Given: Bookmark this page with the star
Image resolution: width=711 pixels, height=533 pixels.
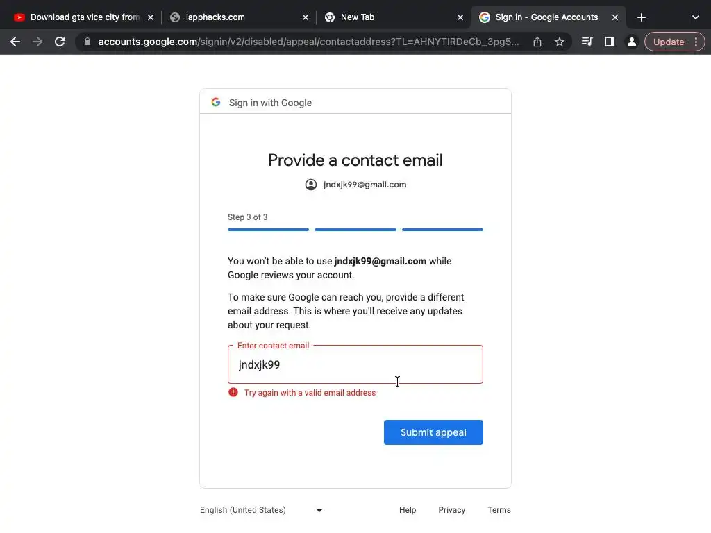Looking at the screenshot, I should (560, 42).
